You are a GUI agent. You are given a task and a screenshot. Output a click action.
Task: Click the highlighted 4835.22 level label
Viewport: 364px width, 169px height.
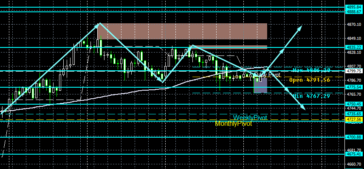(x=354, y=47)
